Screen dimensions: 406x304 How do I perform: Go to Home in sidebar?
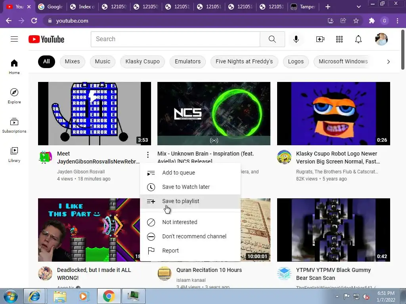(x=14, y=66)
